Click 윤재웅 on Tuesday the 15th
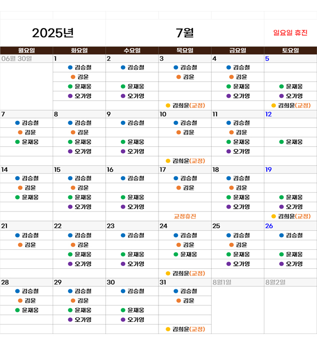The image size is (317, 344). click(x=80, y=198)
